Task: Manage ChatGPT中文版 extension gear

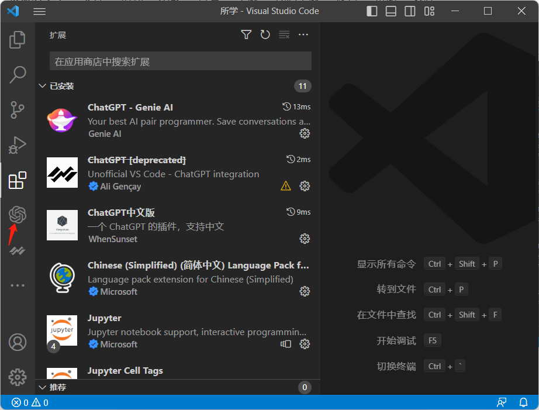Action: (x=305, y=239)
